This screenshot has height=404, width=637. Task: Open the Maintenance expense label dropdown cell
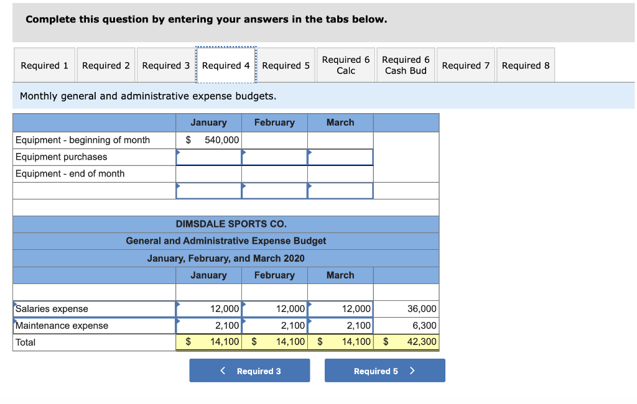click(95, 326)
